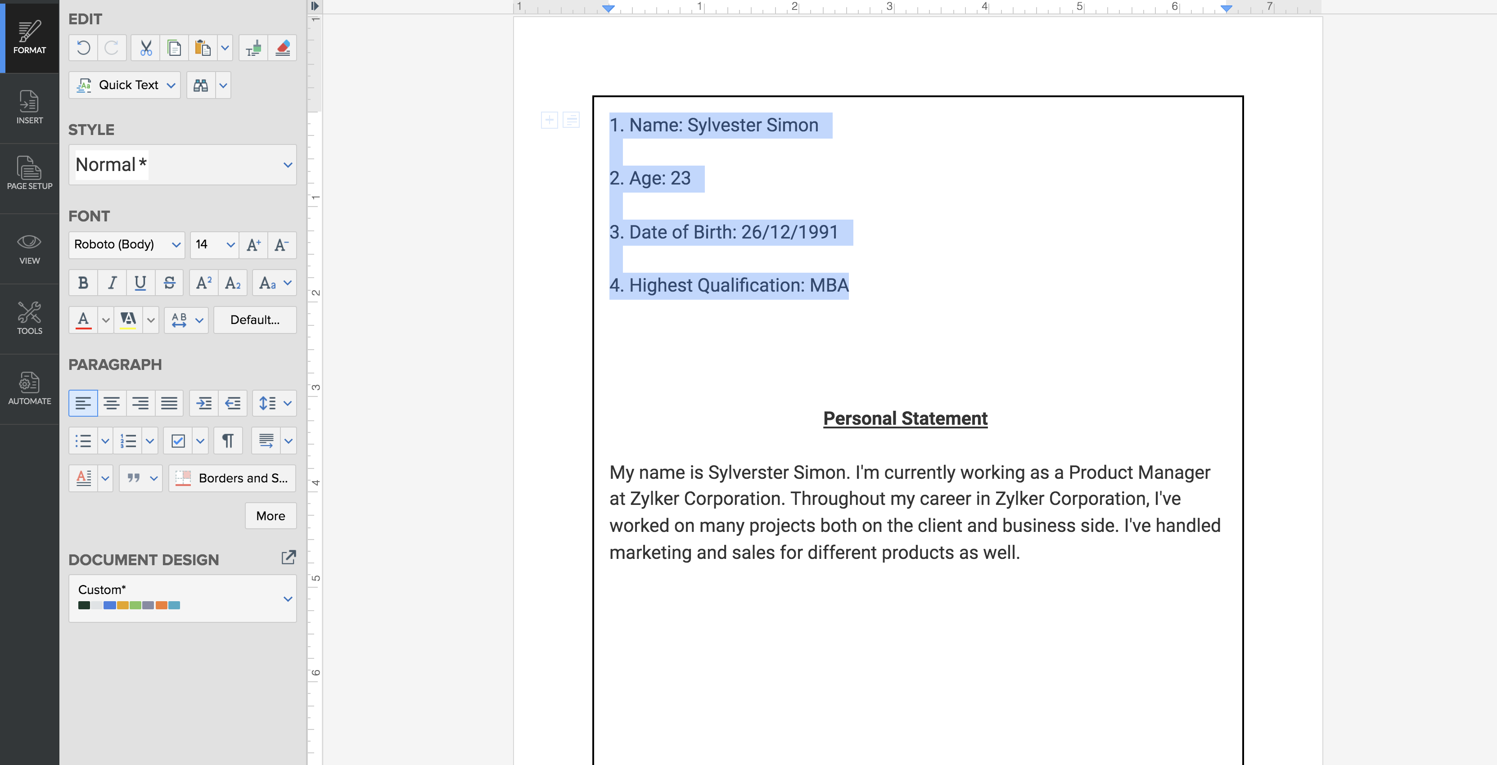1497x765 pixels.
Task: Click the Increase Indent icon
Action: pos(204,403)
